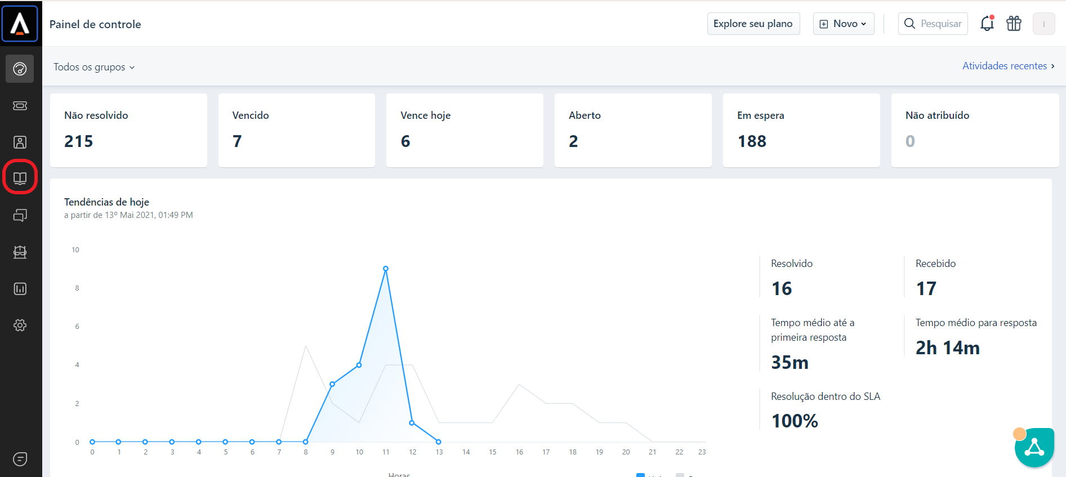Click the dashboard gauge icon in the sidebar
The width and height of the screenshot is (1066, 477).
[x=20, y=69]
